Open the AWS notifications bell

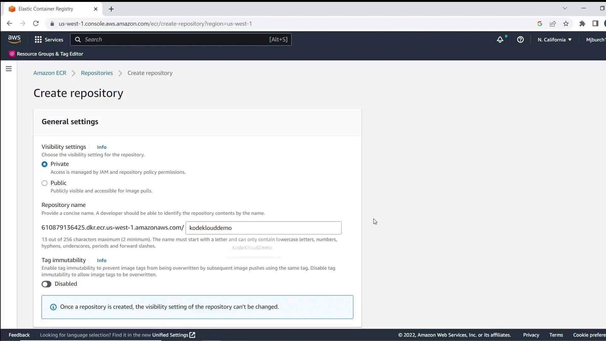[500, 40]
